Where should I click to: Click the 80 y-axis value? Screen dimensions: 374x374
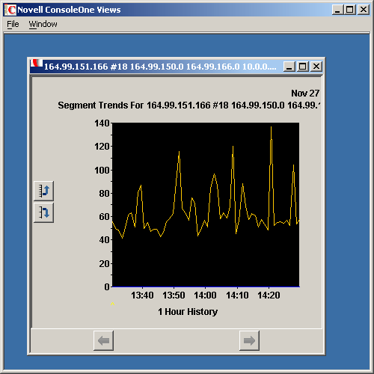tap(104, 194)
